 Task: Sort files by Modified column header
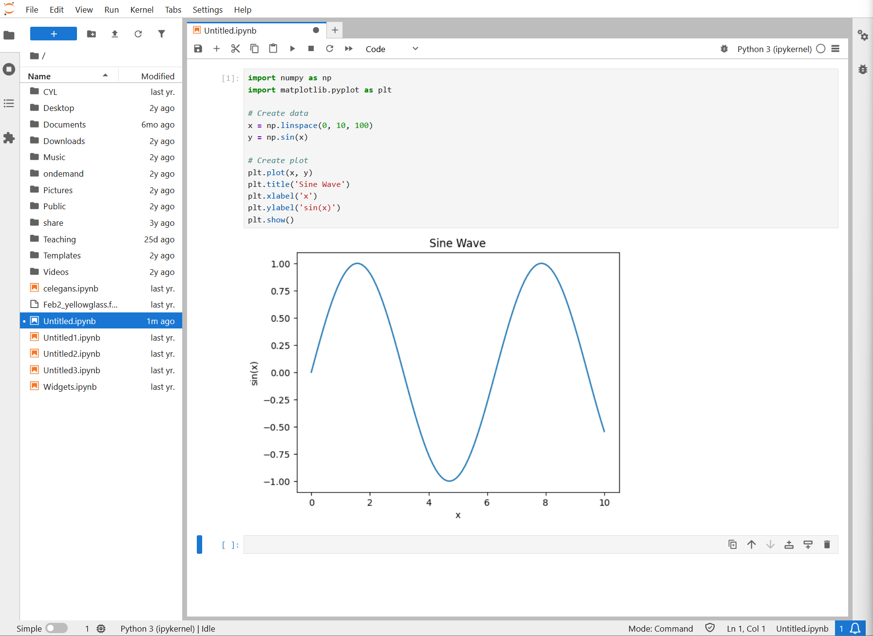pos(151,76)
